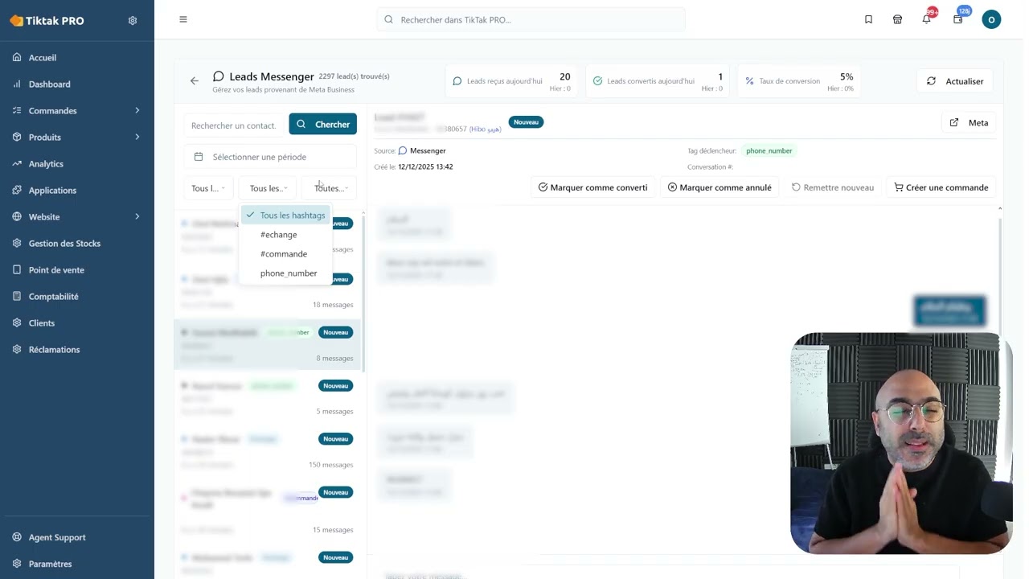This screenshot has width=1029, height=579.
Task: Expand the Commandes submenu
Action: pos(137,111)
